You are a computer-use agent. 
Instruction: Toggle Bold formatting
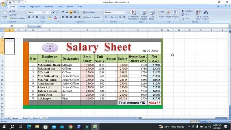tap(29, 17)
